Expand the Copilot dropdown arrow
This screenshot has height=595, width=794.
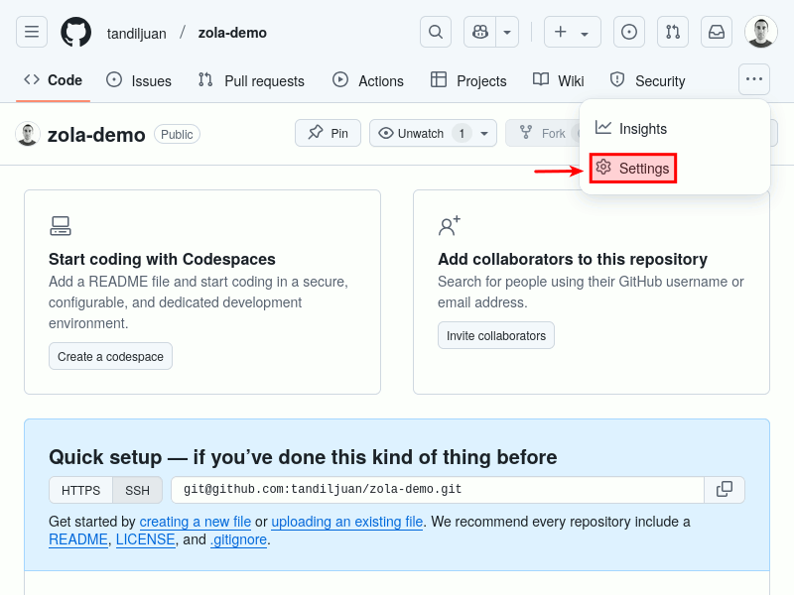[x=507, y=32]
